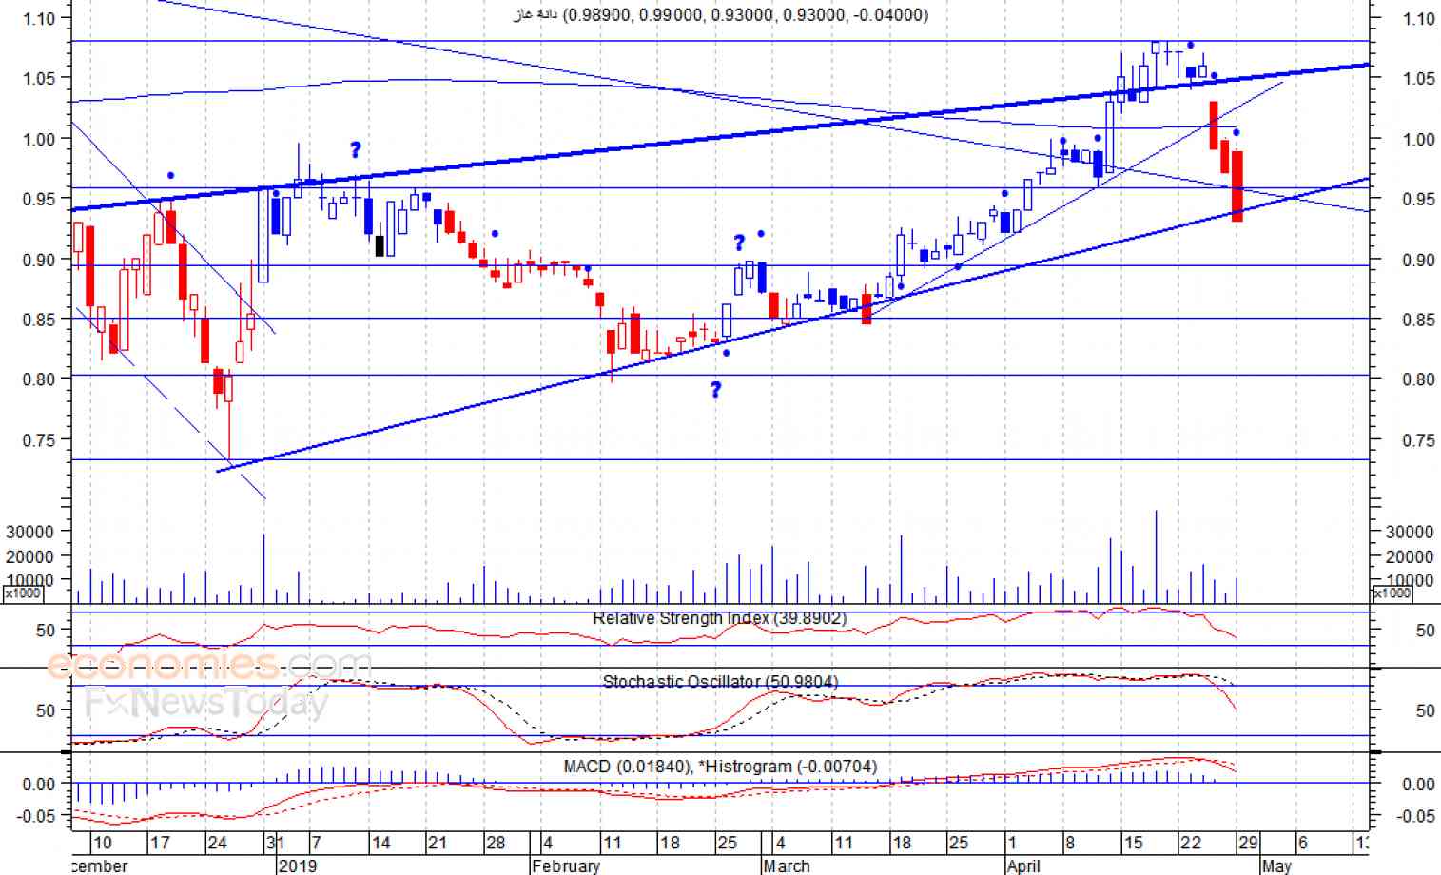1441x875 pixels.
Task: Click the date tick label '10' in December
Action: click(101, 843)
